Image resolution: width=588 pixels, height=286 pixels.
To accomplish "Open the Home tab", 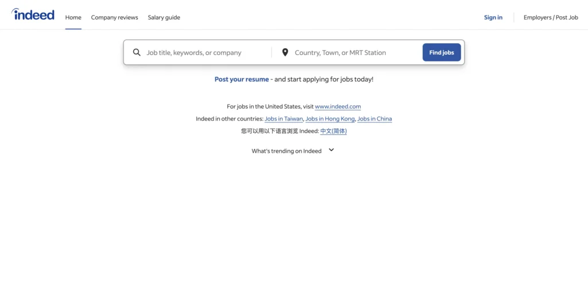I will [73, 17].
